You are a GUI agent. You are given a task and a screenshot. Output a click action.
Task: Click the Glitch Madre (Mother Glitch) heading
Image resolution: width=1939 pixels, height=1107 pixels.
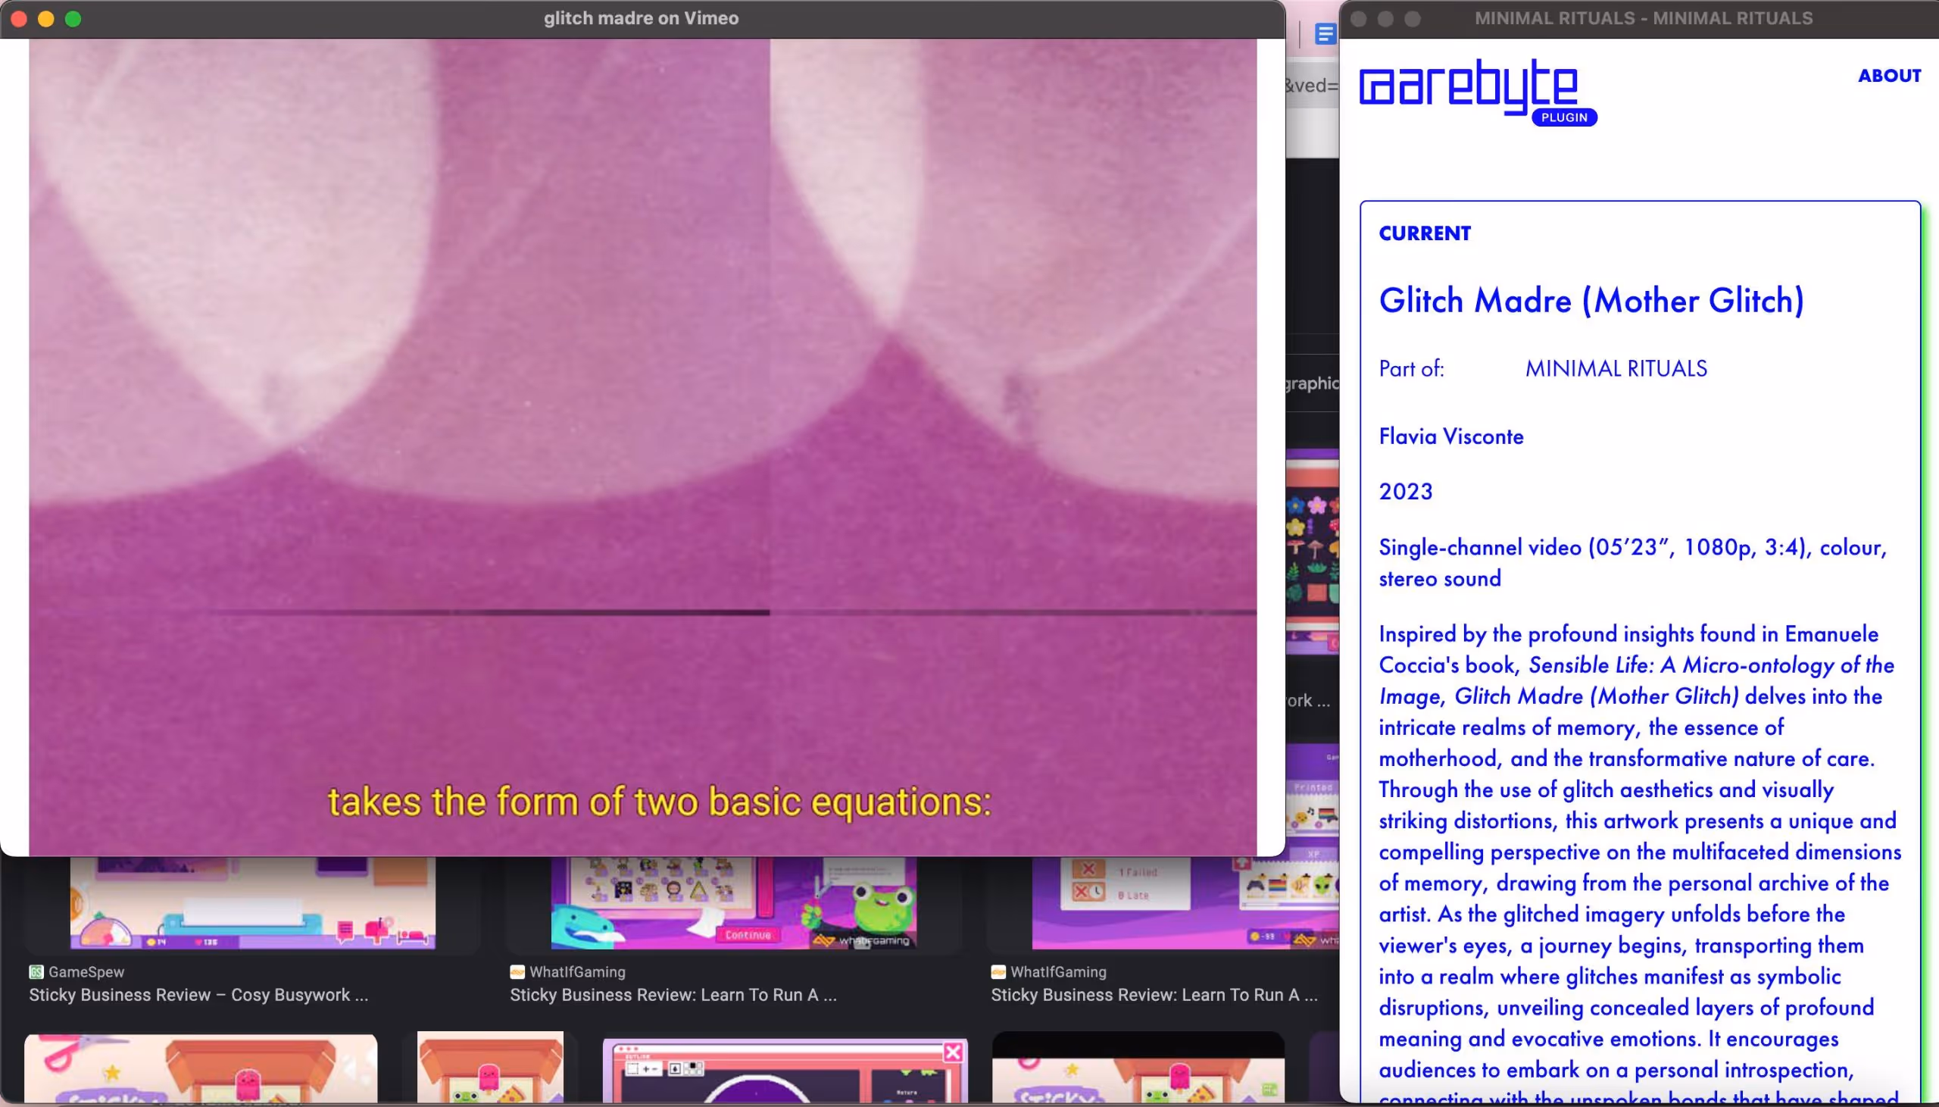1591,300
